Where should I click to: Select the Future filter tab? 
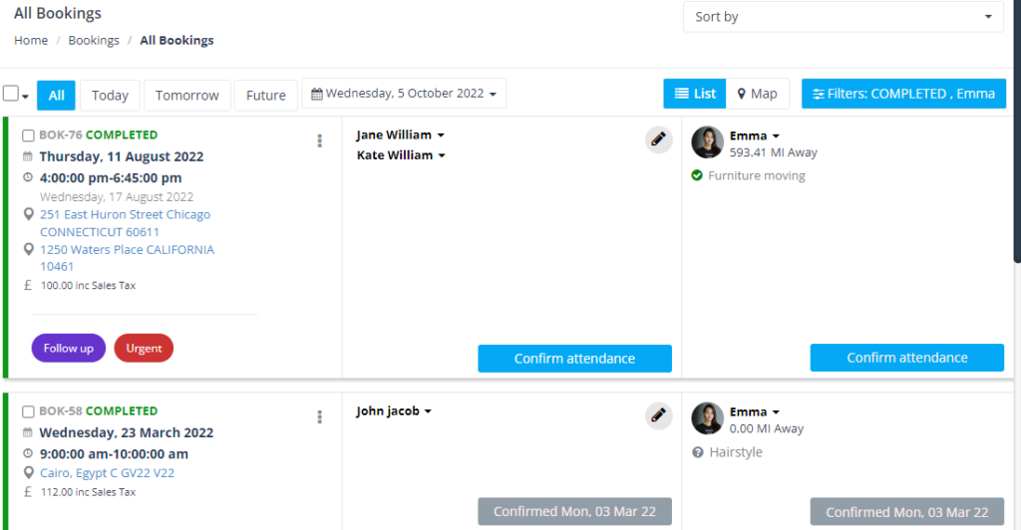pos(265,96)
